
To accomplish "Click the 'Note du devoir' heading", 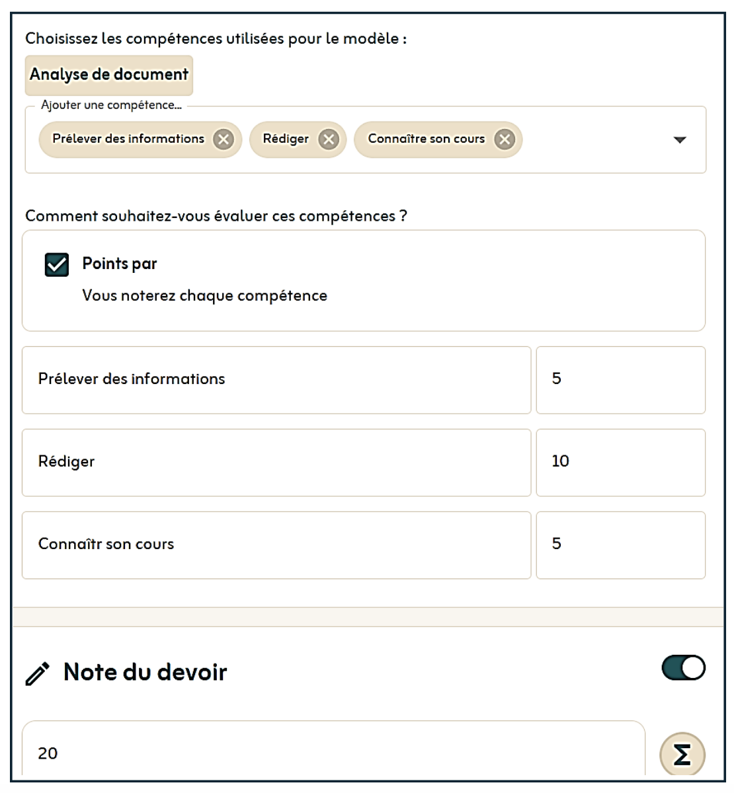I will click(145, 672).
